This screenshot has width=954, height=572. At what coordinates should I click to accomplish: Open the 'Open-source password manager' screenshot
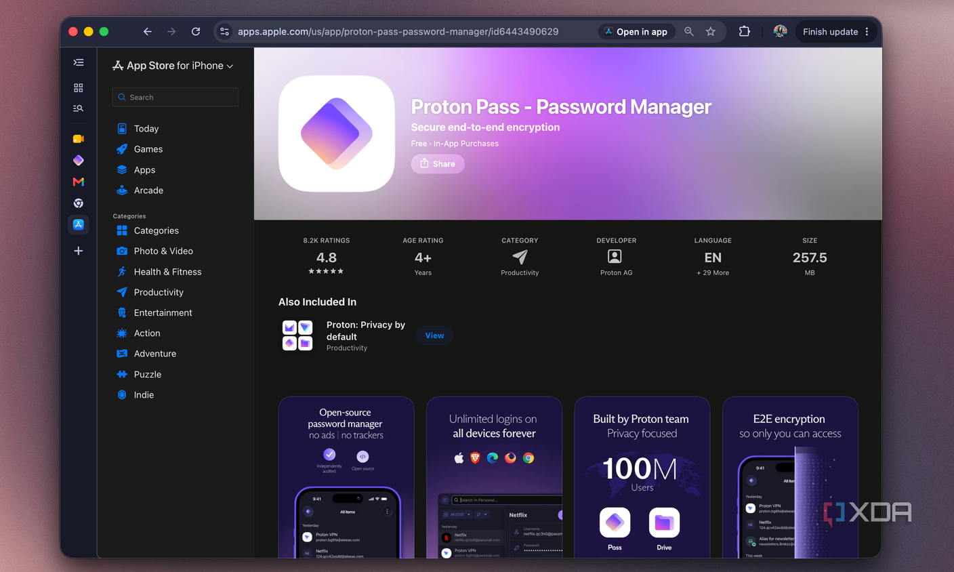(346, 477)
